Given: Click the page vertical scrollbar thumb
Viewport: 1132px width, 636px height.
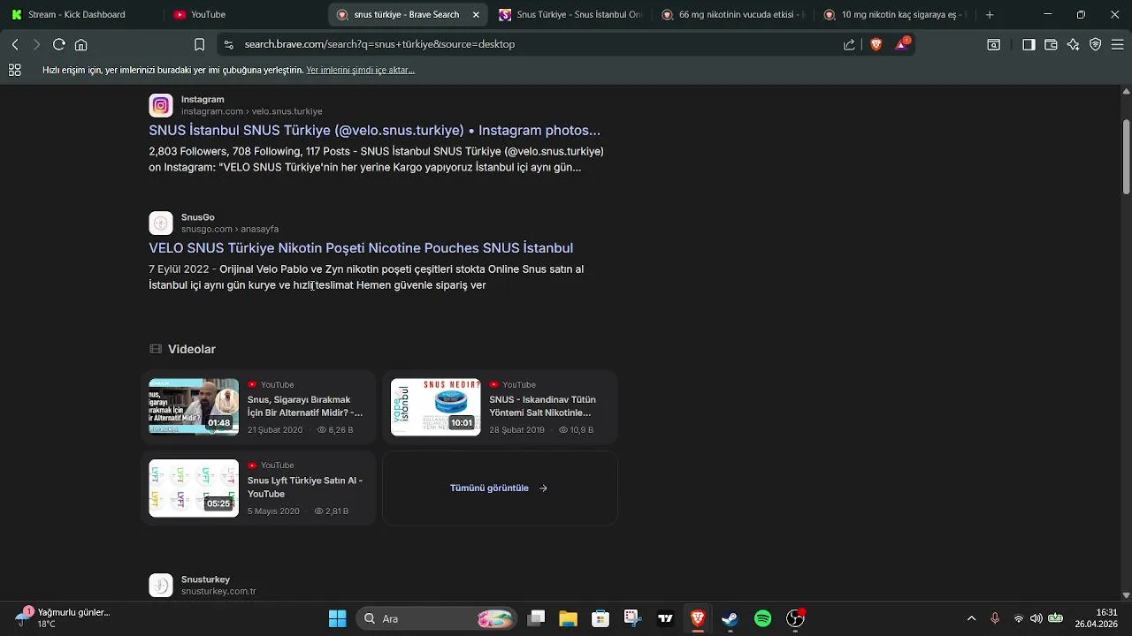Looking at the screenshot, I should pyautogui.click(x=1126, y=157).
